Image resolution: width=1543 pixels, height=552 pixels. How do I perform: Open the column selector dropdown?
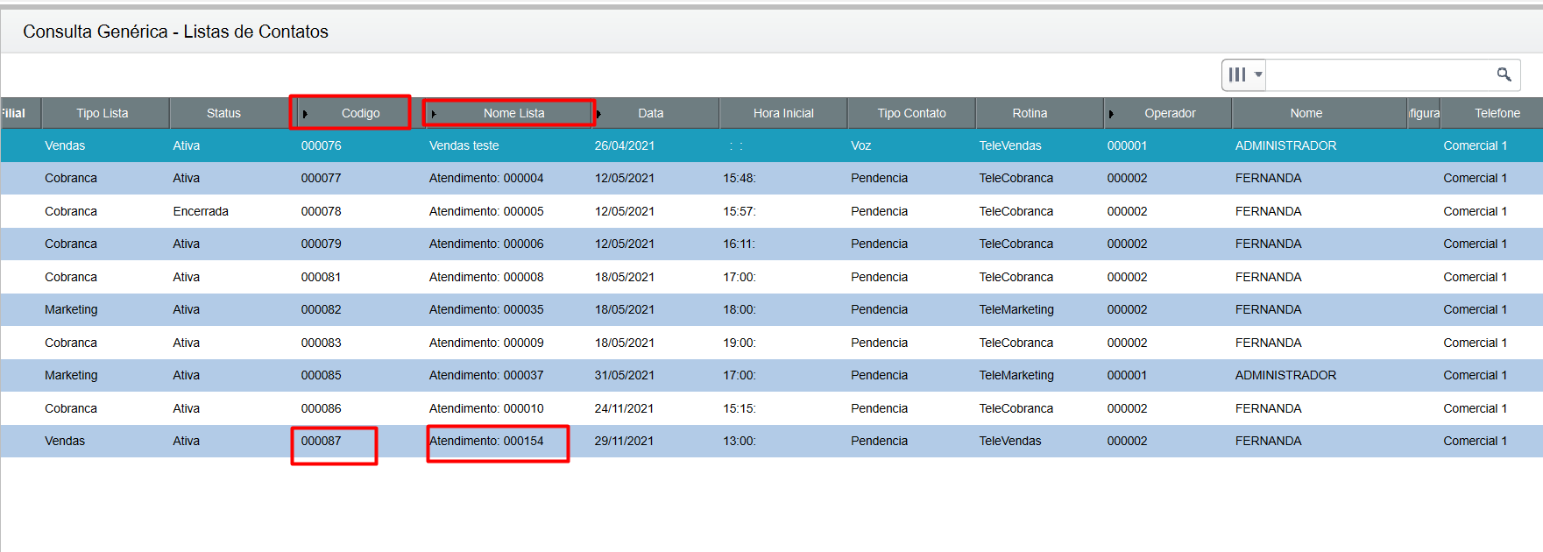coord(1244,75)
